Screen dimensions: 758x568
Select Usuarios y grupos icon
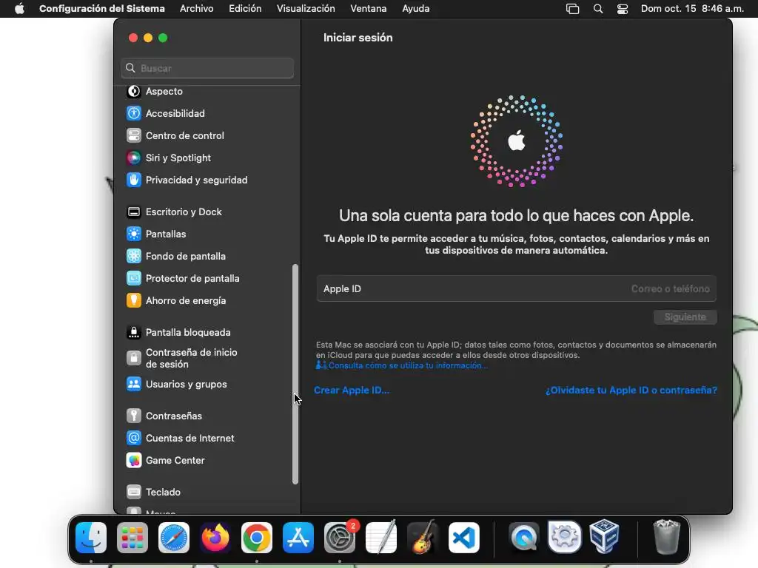tap(134, 384)
